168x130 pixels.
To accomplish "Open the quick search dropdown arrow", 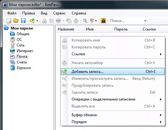I will [145, 21].
